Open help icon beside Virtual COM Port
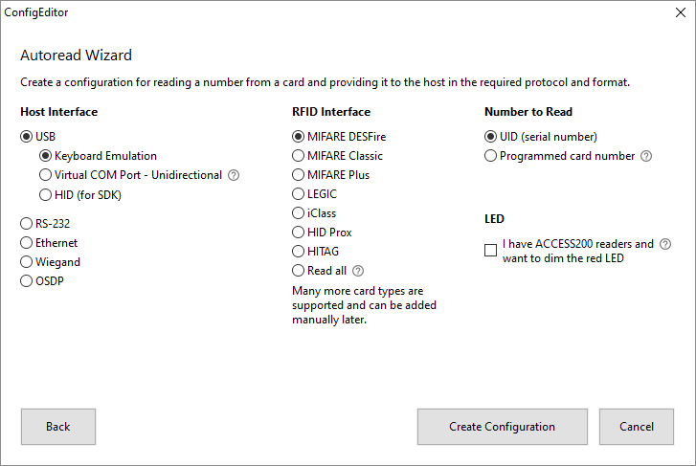 point(234,175)
